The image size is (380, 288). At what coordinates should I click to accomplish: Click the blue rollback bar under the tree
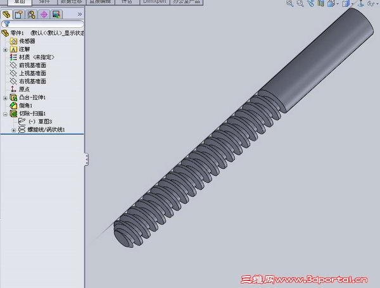click(x=42, y=134)
